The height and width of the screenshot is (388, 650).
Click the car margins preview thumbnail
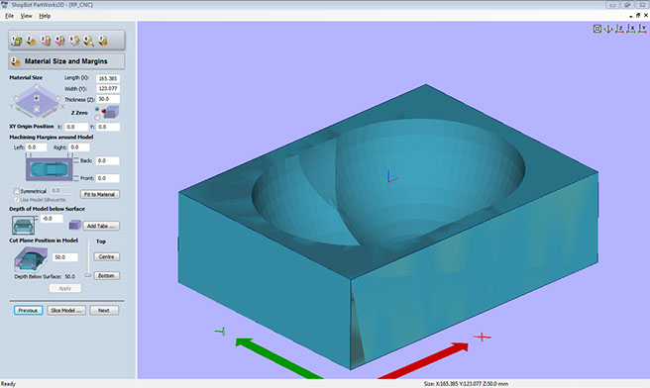tap(50, 169)
